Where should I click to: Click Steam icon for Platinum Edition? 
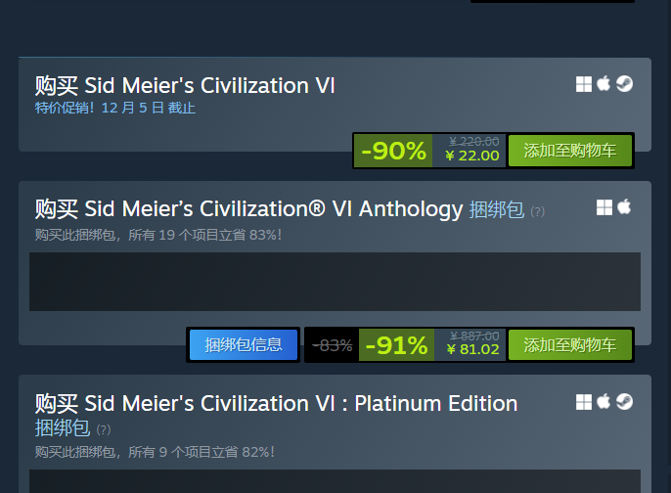click(624, 402)
